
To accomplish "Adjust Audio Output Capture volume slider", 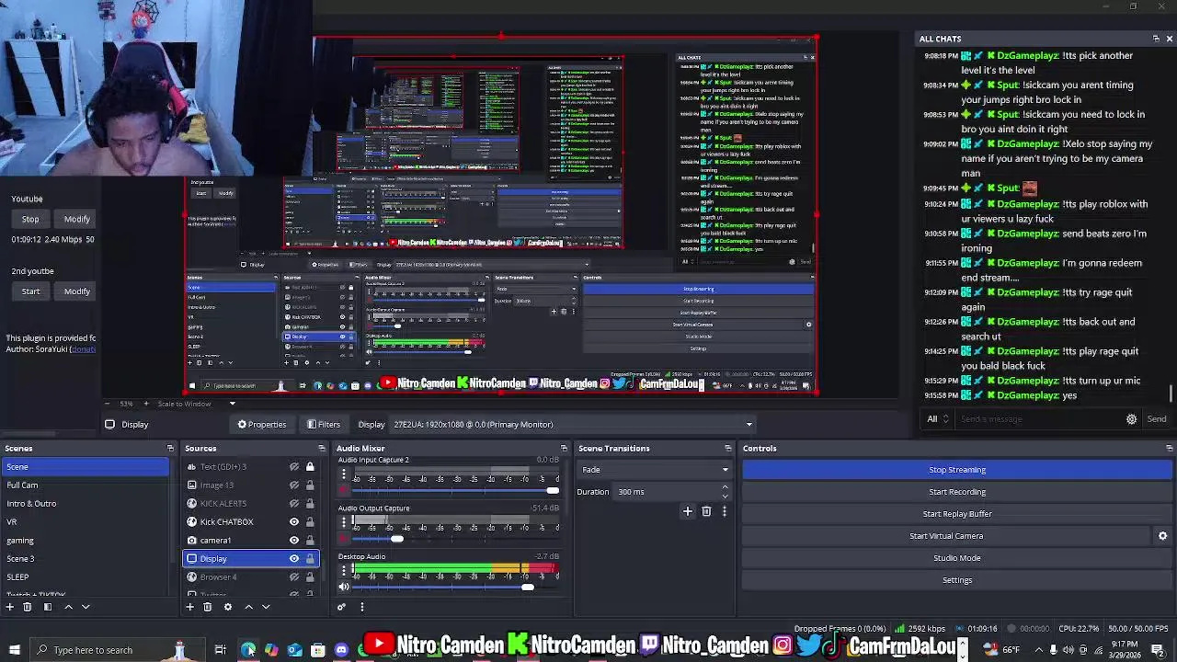I will [397, 539].
